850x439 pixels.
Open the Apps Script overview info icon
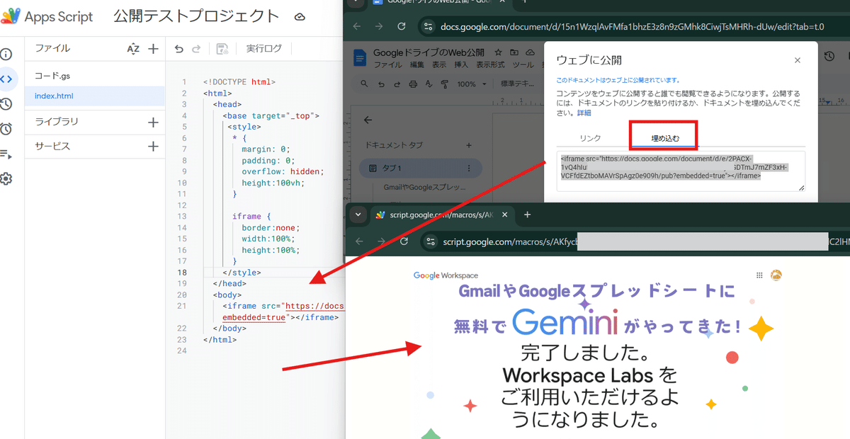pos(6,55)
